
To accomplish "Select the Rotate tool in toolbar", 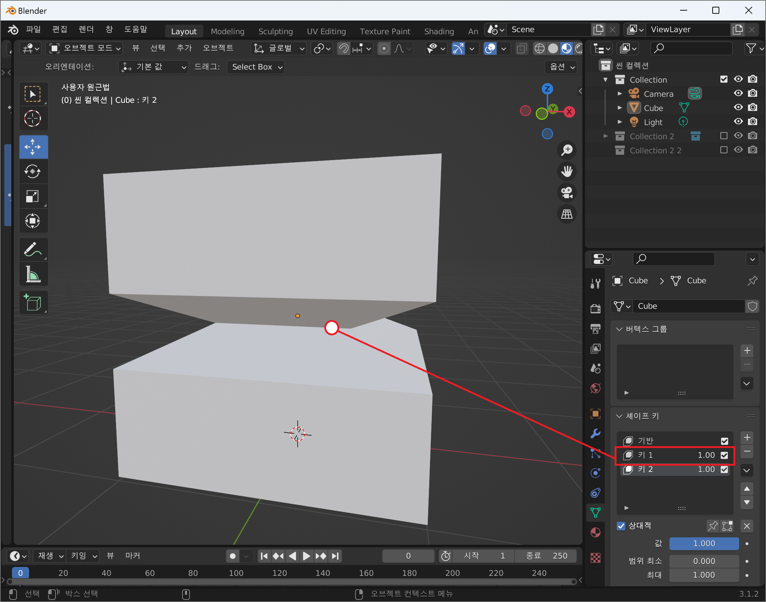I will tap(33, 172).
